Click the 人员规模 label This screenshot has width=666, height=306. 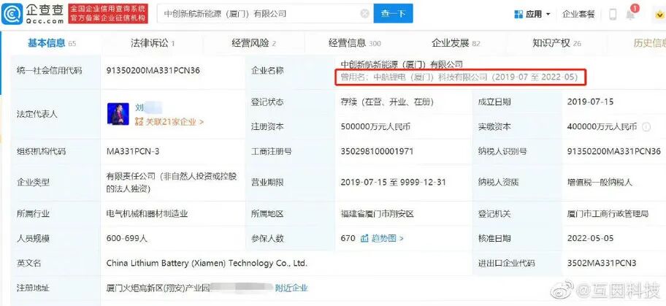point(33,238)
